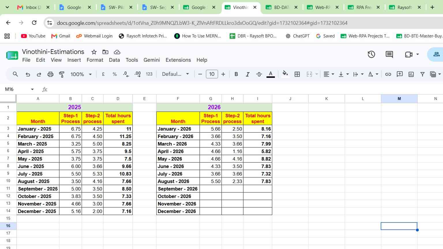Click the insert chart icon
This screenshot has width=443, height=249.
[x=411, y=74]
